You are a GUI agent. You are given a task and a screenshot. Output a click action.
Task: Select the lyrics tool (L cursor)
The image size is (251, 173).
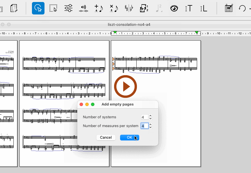click(x=204, y=8)
